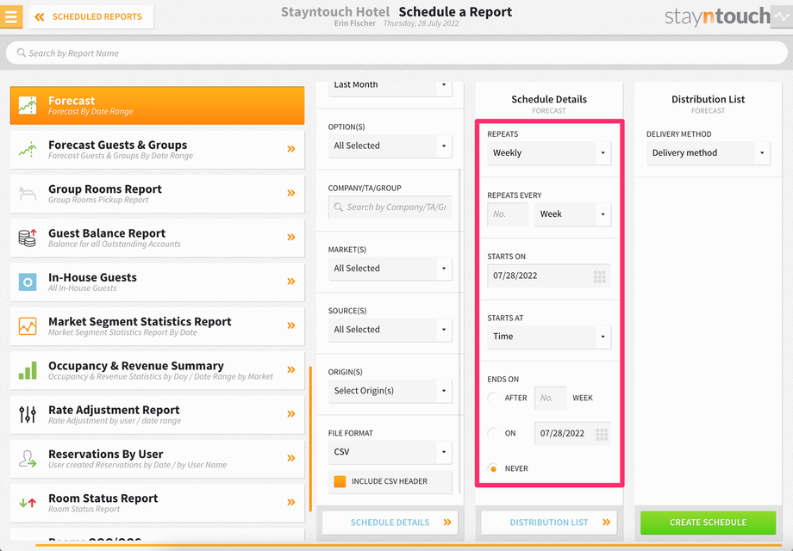Open the Last Month period dropdown
This screenshot has width=793, height=551.
pos(390,86)
